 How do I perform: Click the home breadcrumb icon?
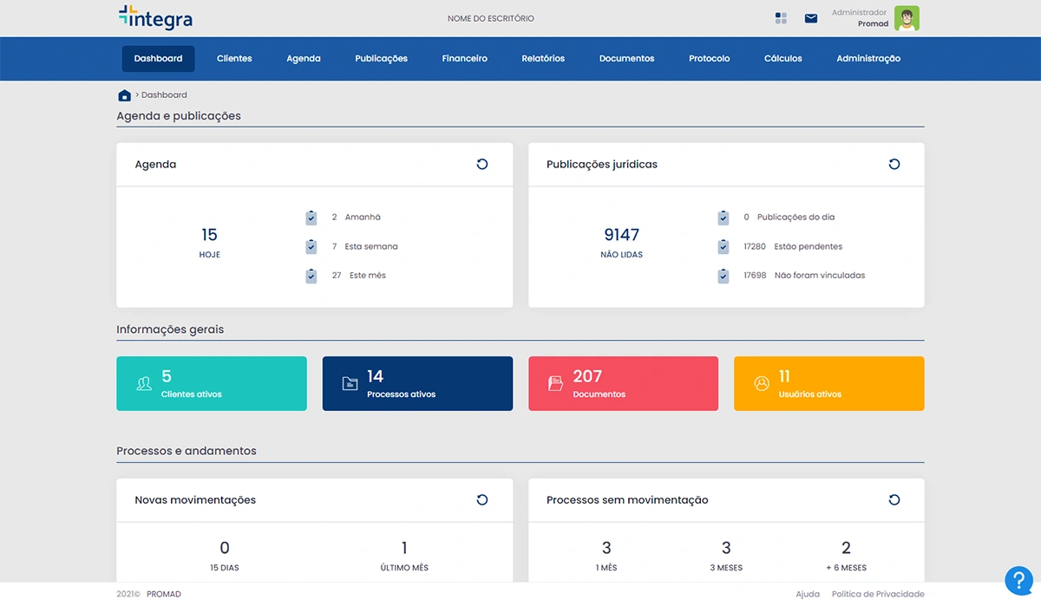point(124,94)
